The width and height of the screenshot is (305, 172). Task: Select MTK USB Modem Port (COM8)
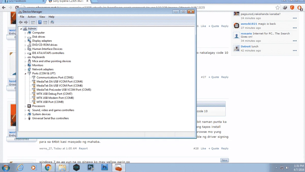(x=55, y=98)
